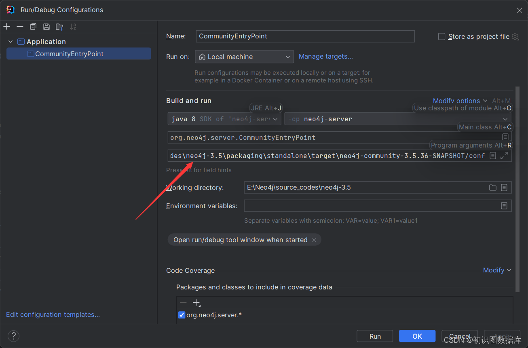
Task: Click the IntelliJ IDEA logo in title bar
Action: coord(11,10)
